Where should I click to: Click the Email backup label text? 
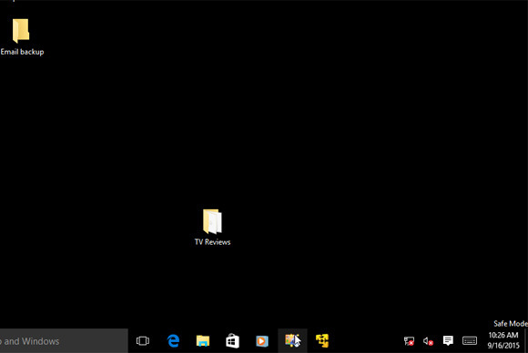[x=22, y=52]
